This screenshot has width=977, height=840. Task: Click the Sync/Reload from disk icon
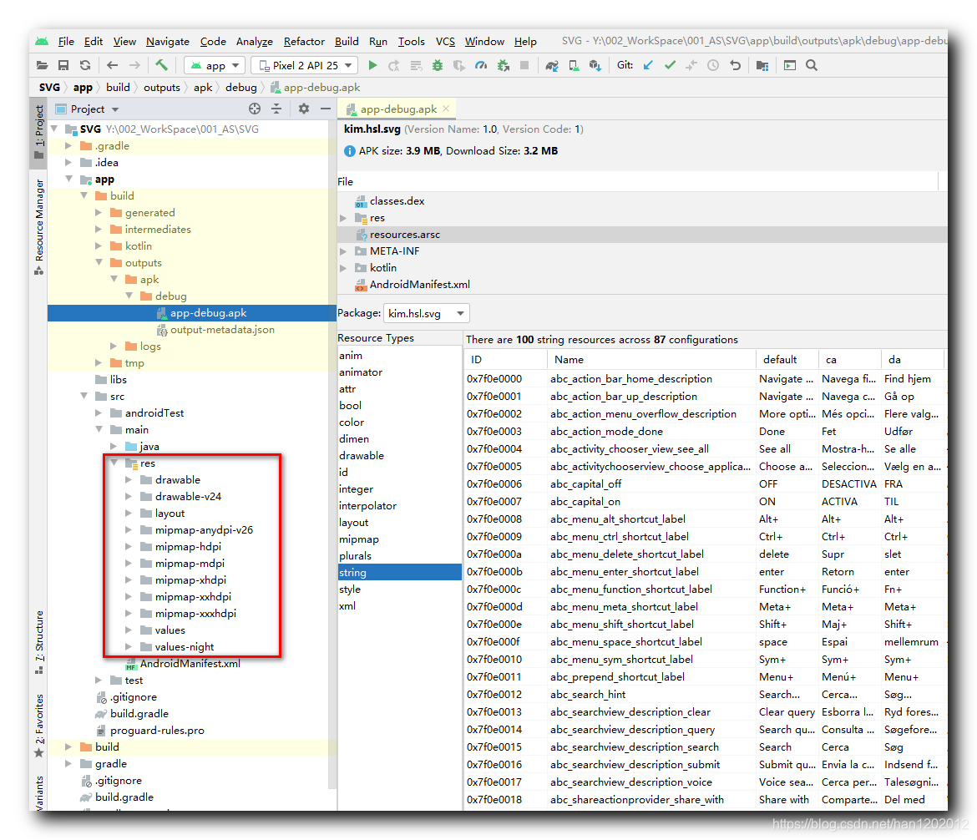click(85, 65)
